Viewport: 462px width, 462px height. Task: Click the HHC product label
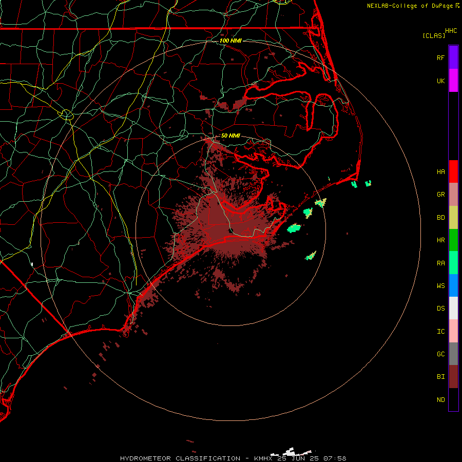[x=451, y=31]
